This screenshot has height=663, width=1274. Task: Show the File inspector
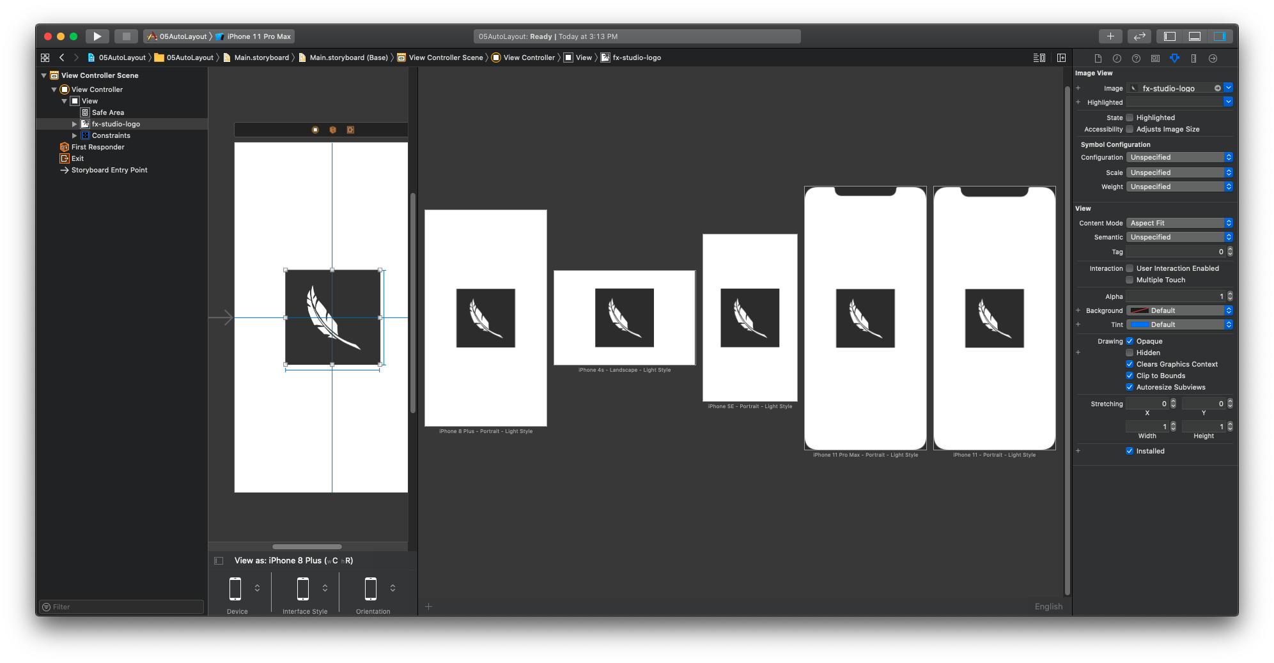pos(1098,58)
